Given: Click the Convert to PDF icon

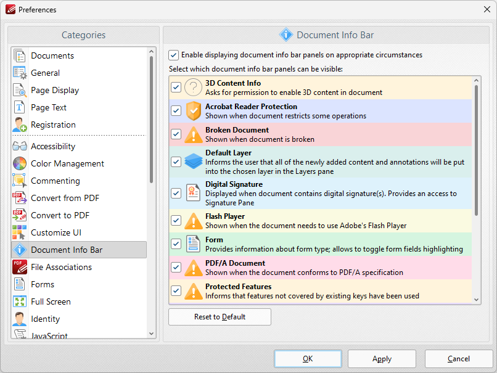Looking at the screenshot, I should click(x=20, y=216).
